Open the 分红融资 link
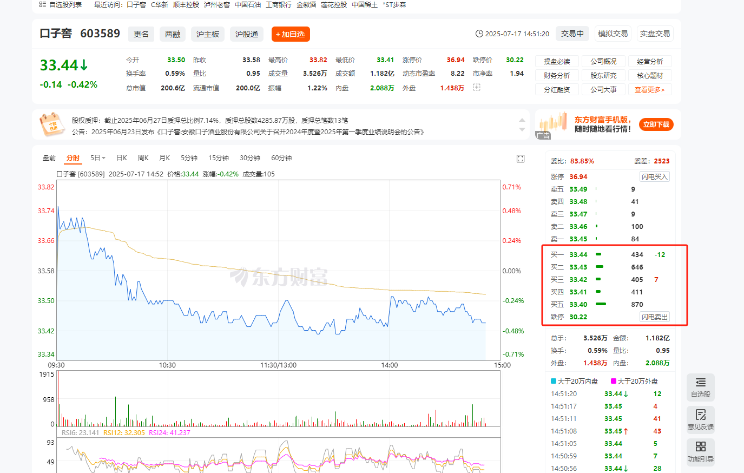The image size is (744, 473). tap(557, 89)
